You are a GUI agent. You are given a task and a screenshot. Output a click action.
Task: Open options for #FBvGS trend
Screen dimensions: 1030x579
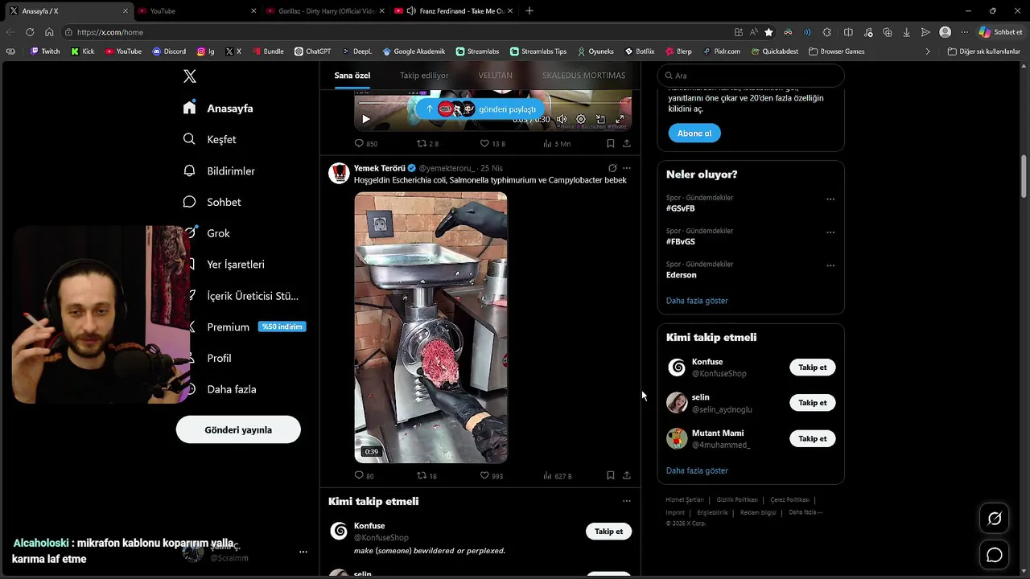[830, 232]
